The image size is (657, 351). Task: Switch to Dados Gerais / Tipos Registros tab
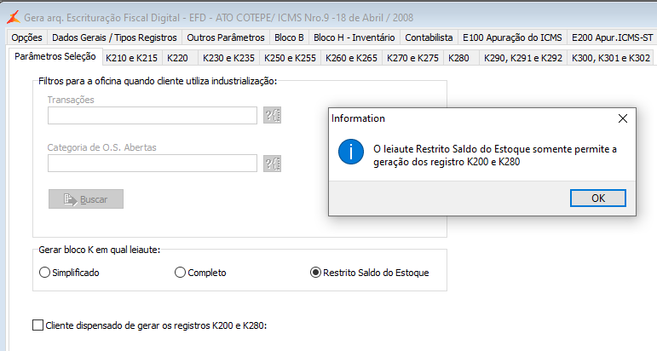pos(114,37)
